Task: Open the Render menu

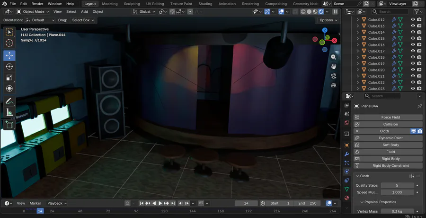Action: (37, 4)
